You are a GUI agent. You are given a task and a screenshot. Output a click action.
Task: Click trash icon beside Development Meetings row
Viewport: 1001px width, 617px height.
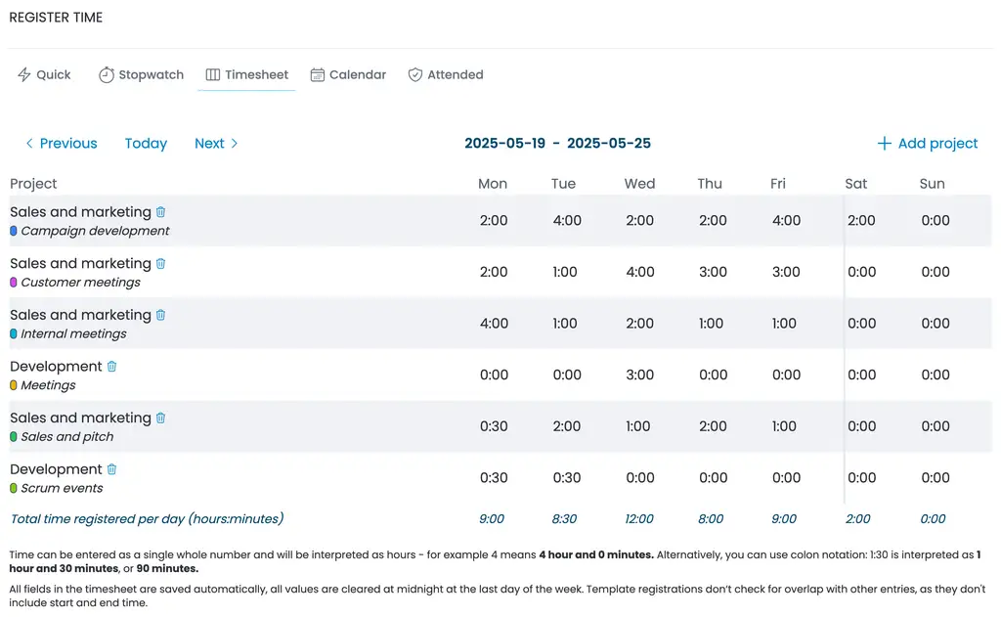click(112, 367)
